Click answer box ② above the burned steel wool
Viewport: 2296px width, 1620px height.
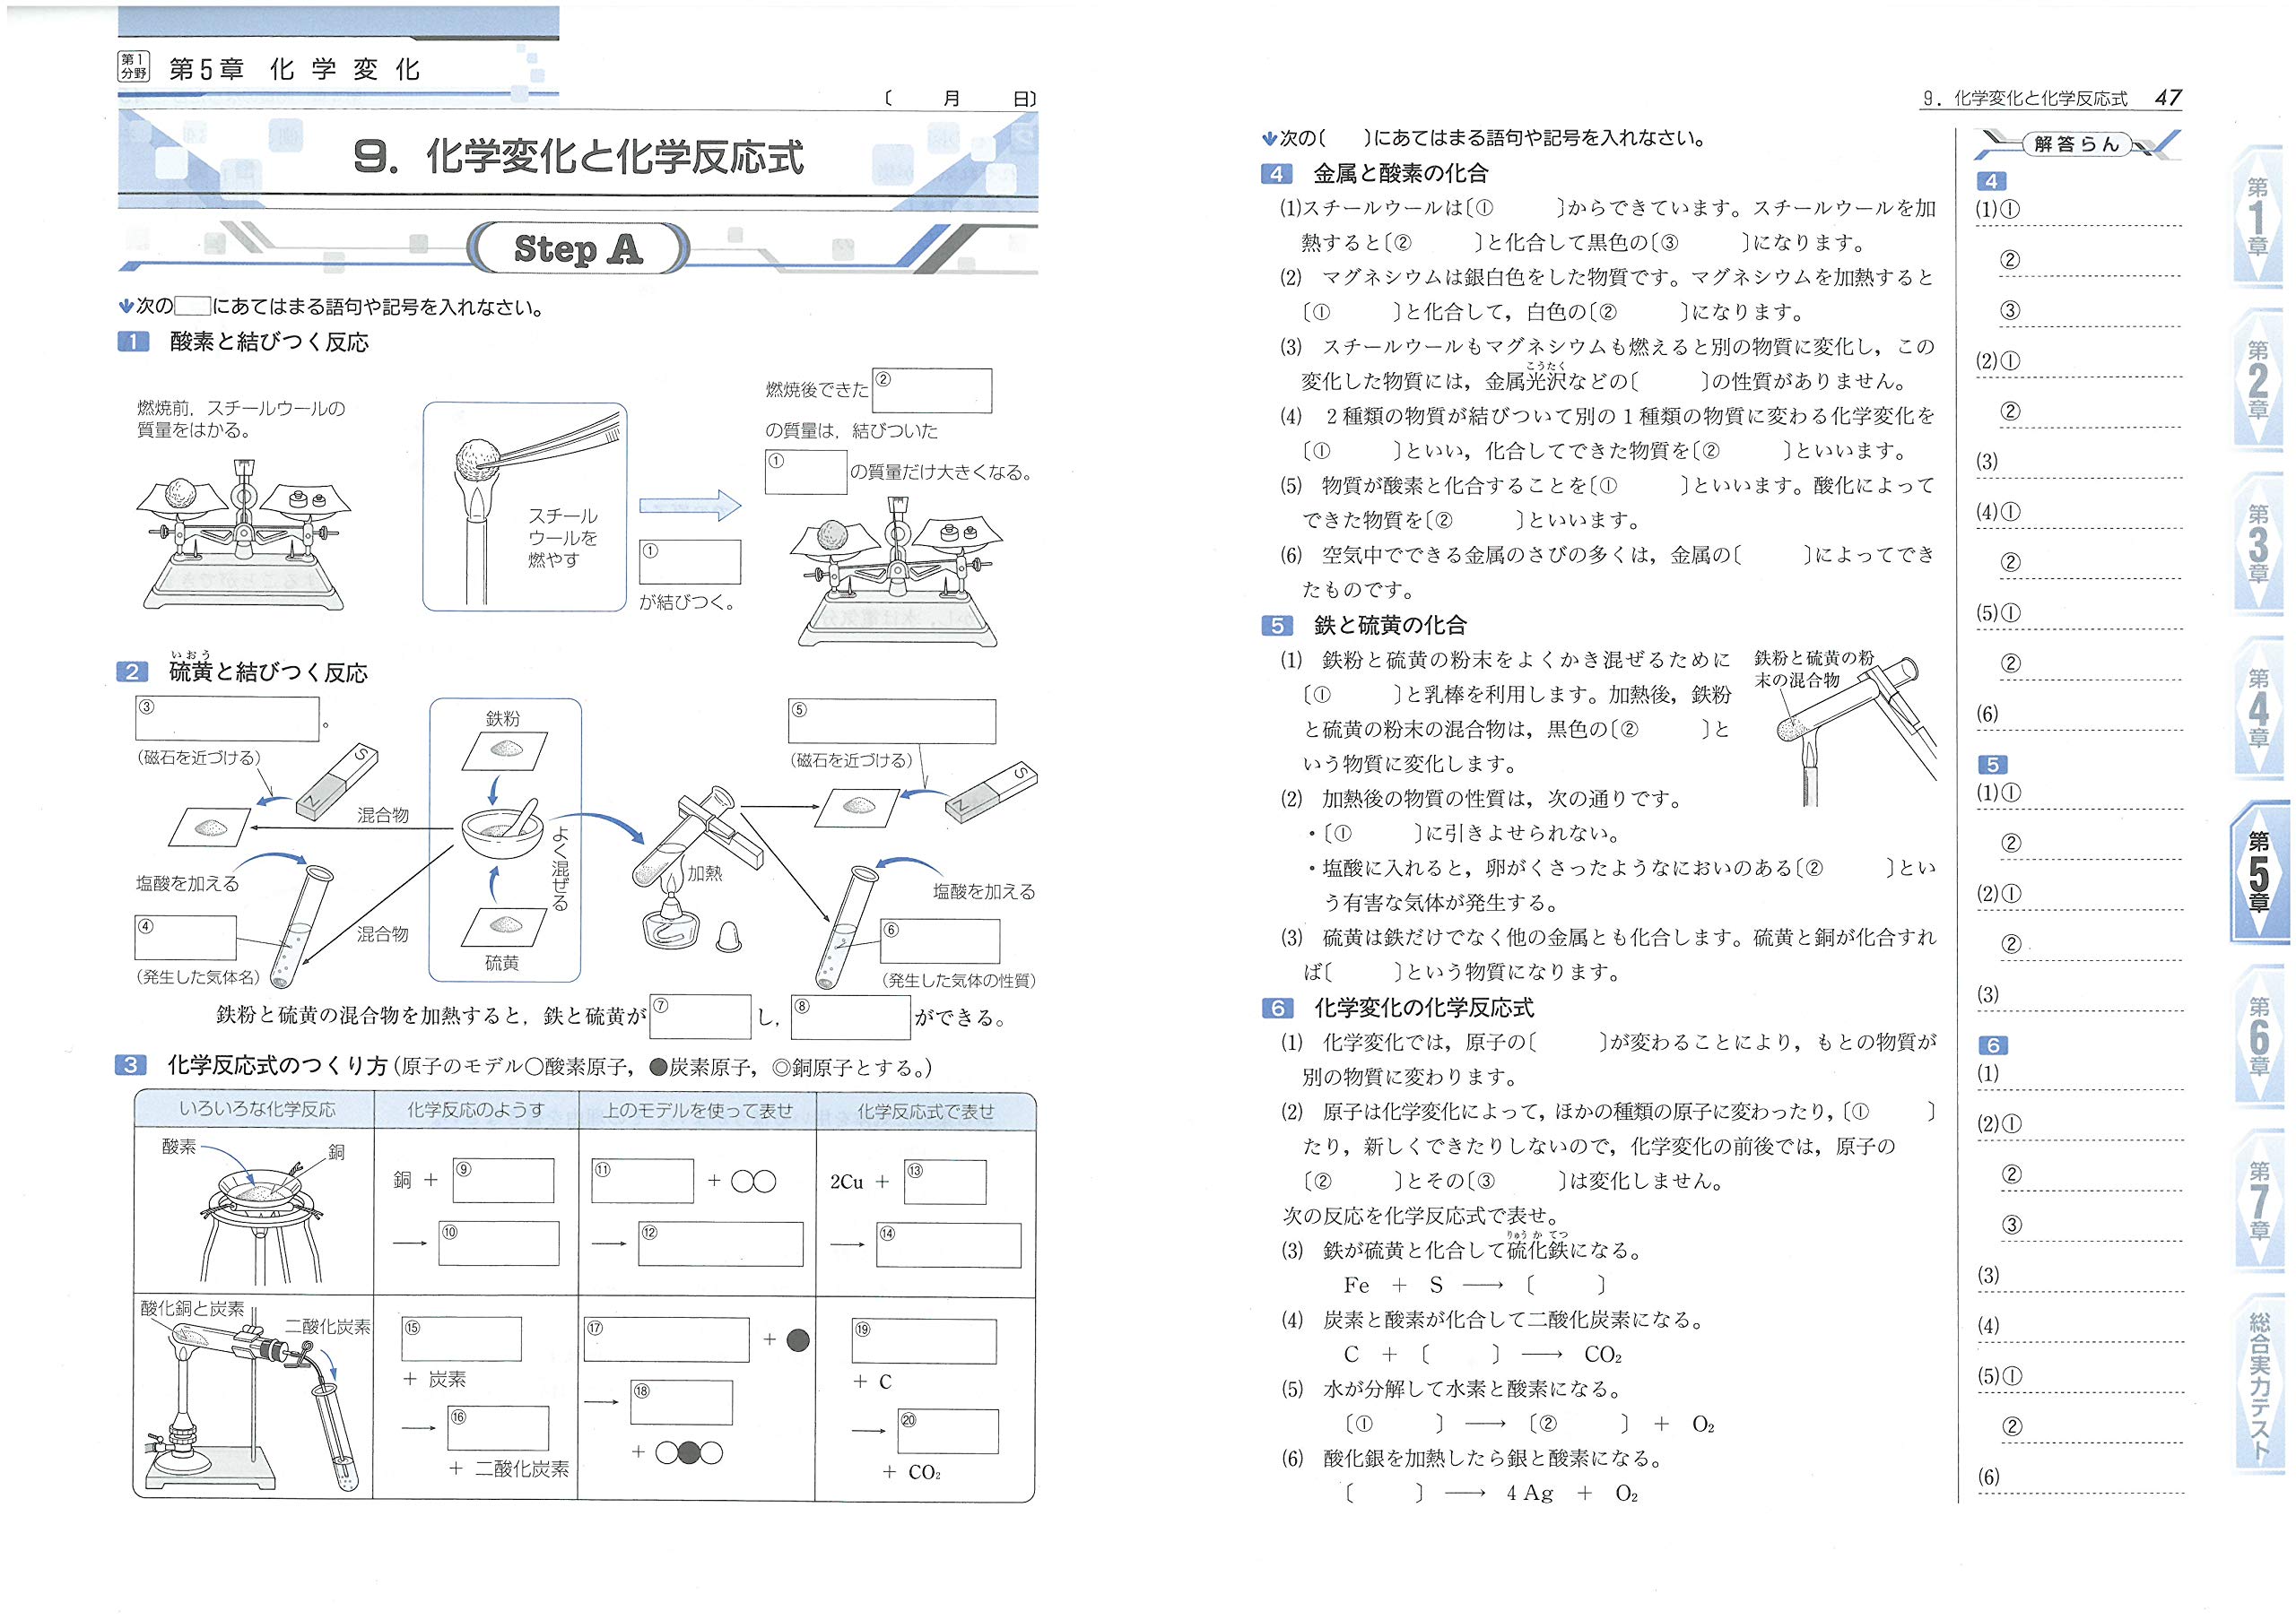932,392
